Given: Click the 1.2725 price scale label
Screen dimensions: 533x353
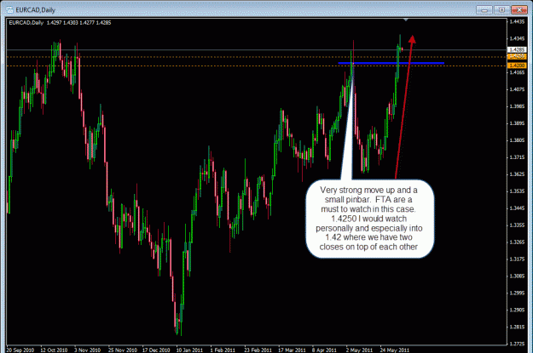Looking at the screenshot, I should click(x=517, y=344).
